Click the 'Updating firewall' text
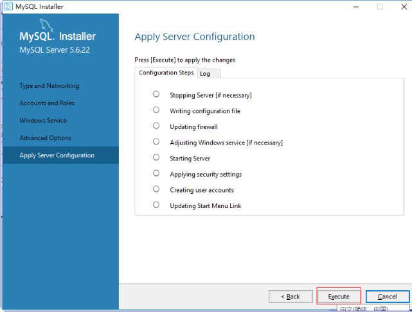The width and height of the screenshot is (412, 312). coord(193,126)
